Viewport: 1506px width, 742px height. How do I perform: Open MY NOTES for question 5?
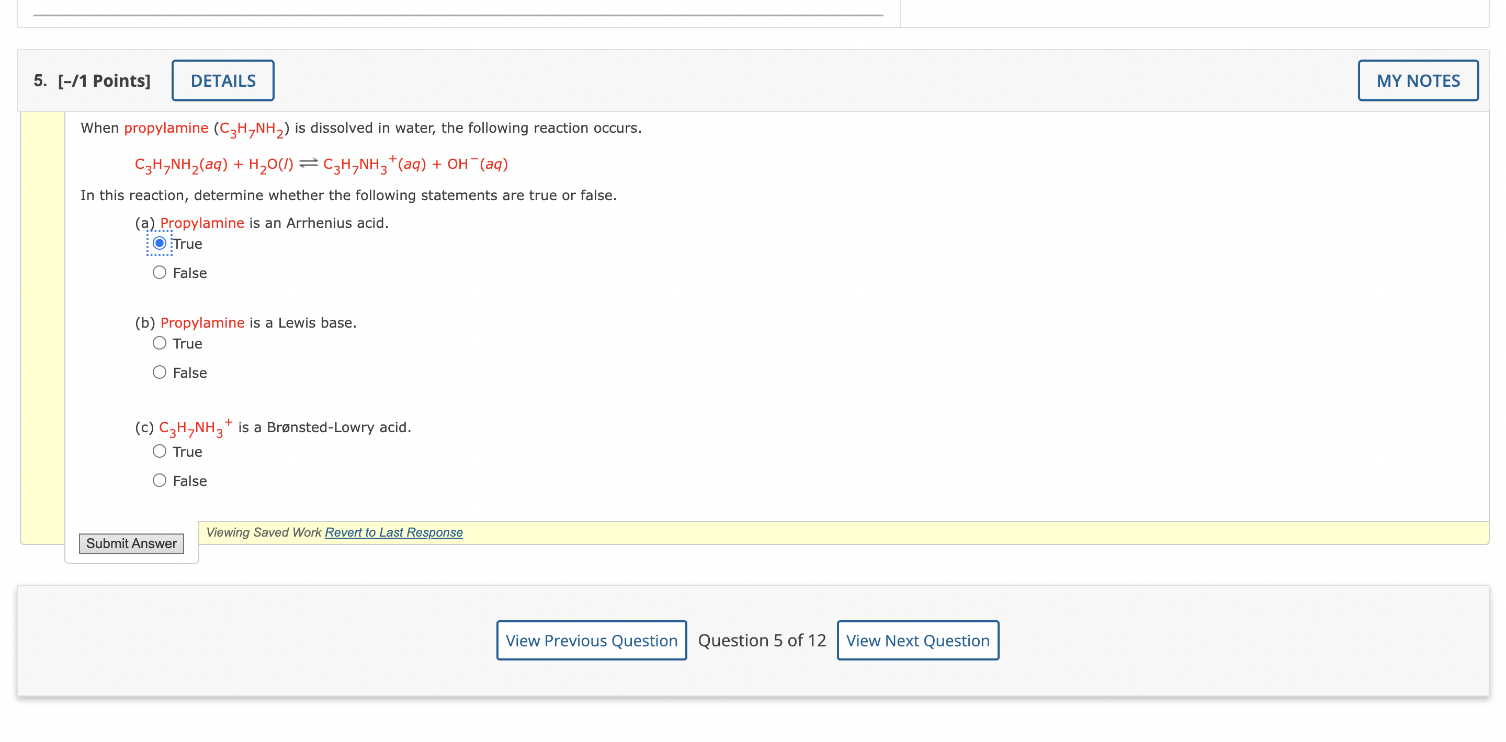click(x=1417, y=80)
